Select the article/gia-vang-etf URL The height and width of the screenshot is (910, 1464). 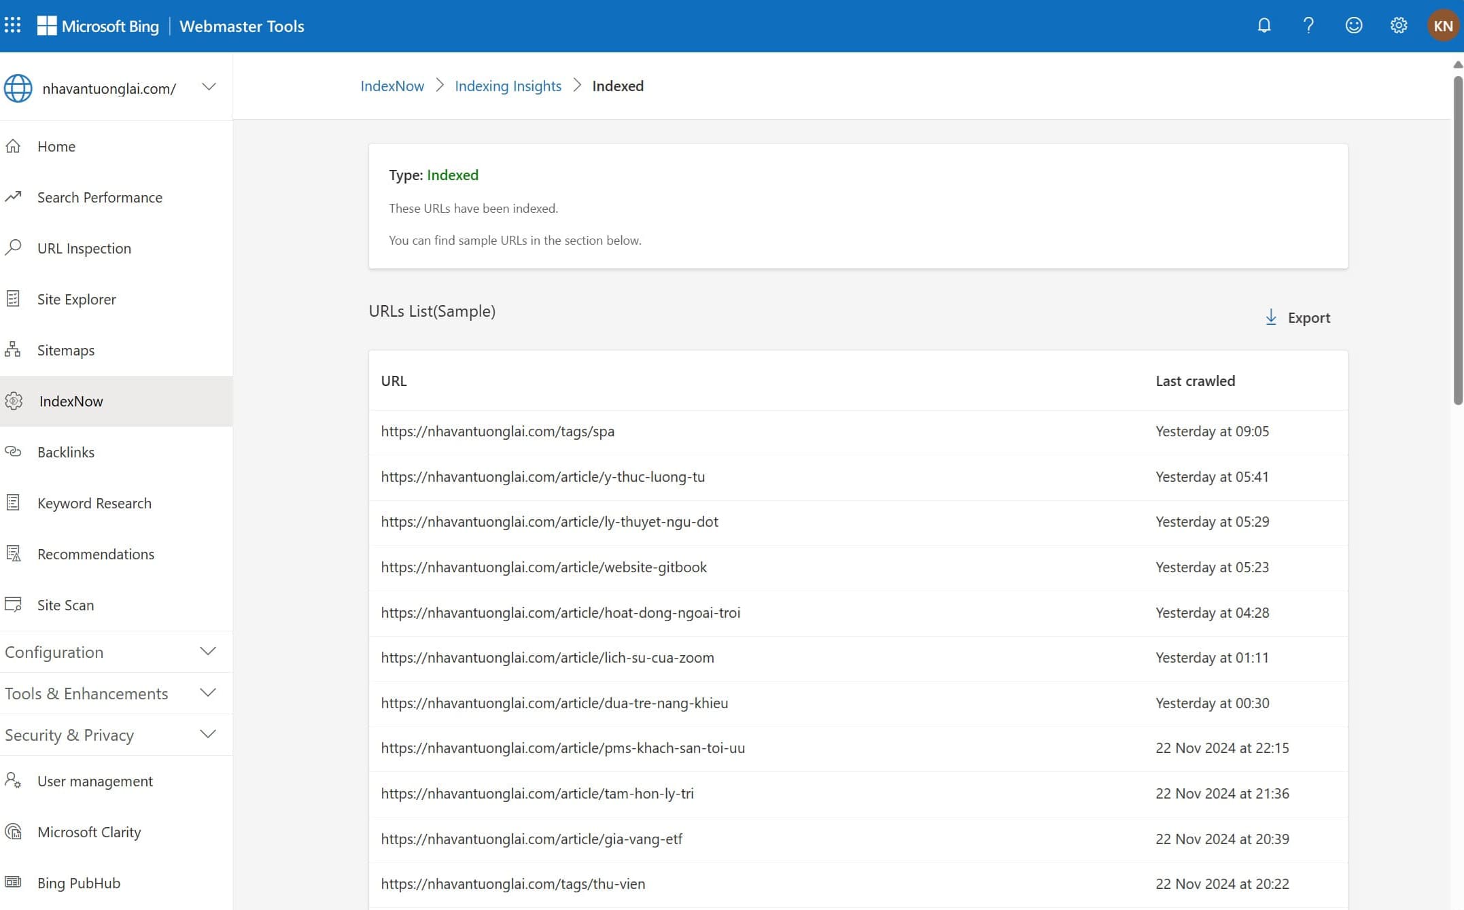click(531, 839)
